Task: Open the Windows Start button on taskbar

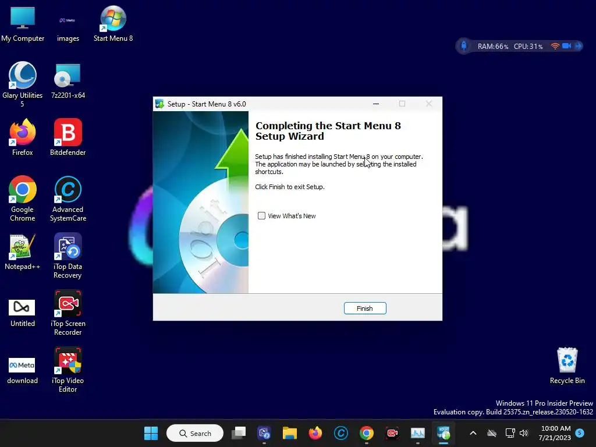Action: coord(151,433)
